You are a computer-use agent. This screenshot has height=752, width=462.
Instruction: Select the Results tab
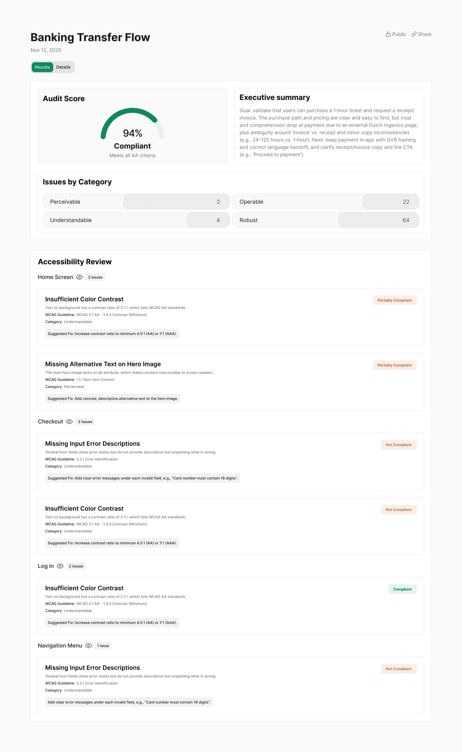click(x=42, y=67)
